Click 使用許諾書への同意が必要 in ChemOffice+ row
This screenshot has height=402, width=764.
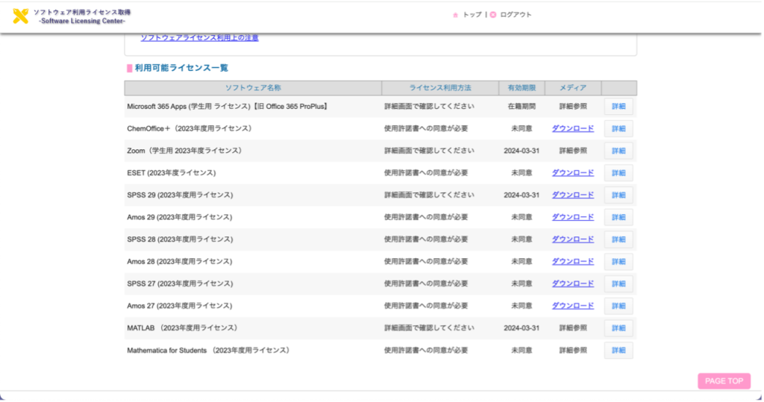[x=426, y=128]
